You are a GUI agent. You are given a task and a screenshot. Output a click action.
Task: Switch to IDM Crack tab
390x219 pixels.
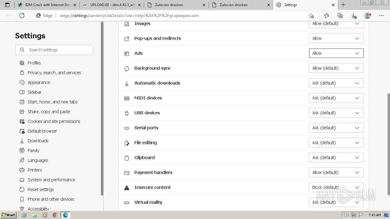[x=47, y=5]
